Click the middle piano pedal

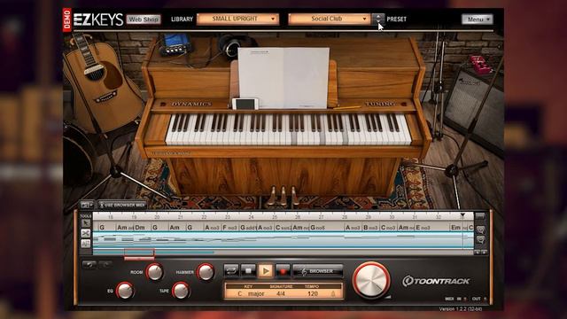click(x=283, y=197)
